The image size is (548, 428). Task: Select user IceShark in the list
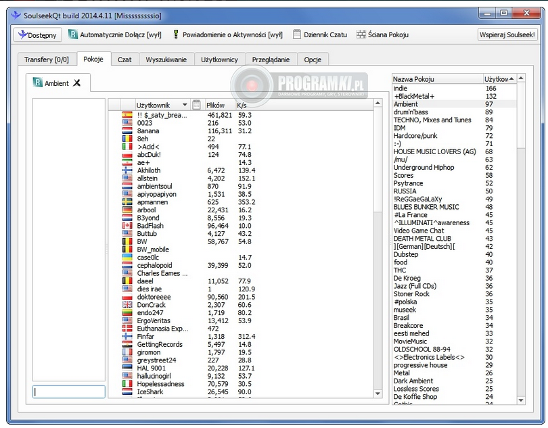pos(150,391)
